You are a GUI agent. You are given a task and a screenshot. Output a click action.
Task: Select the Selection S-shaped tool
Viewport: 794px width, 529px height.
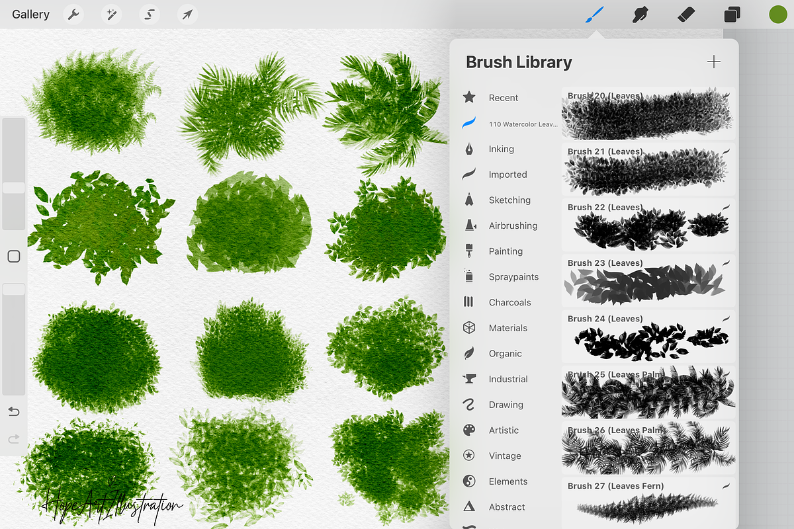[150, 15]
